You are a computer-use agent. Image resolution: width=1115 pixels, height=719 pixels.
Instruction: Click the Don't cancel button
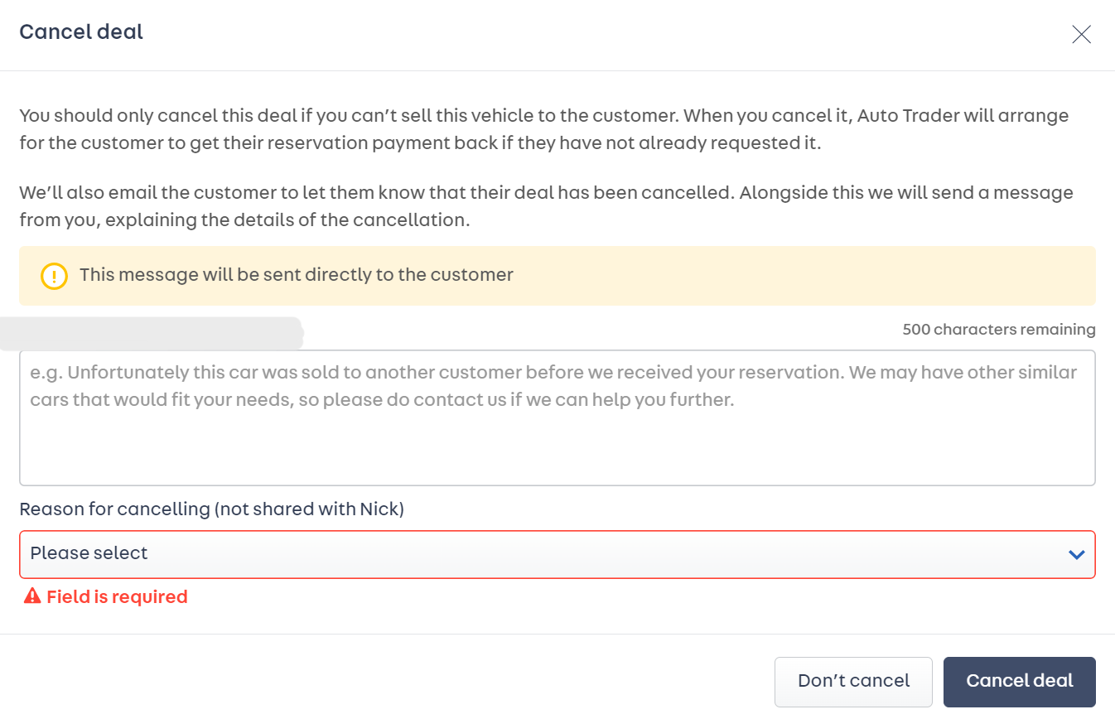853,681
